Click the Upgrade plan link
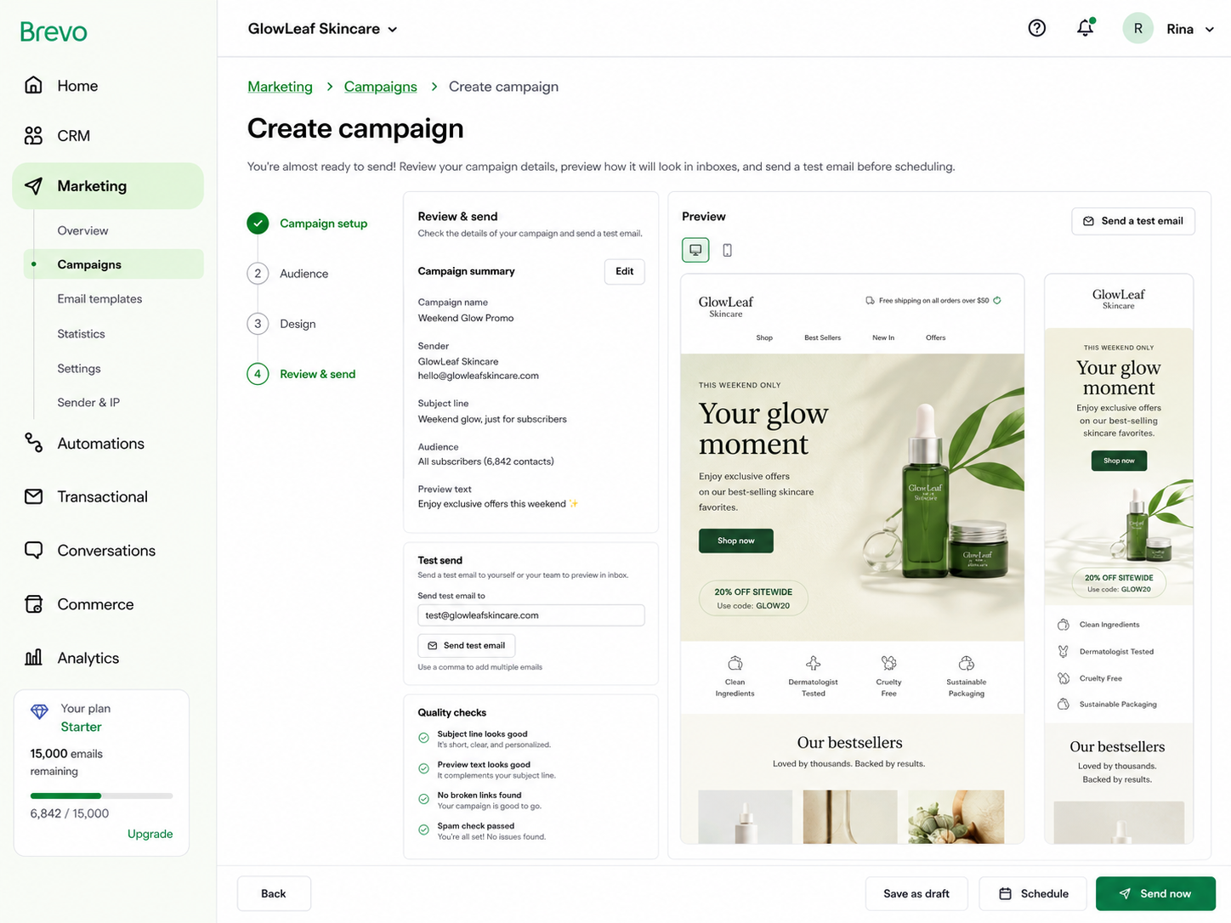The image size is (1231, 923). pos(150,834)
